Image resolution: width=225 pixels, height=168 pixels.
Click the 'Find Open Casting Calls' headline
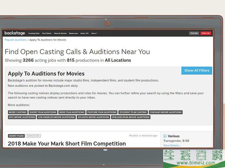[x=77, y=52]
